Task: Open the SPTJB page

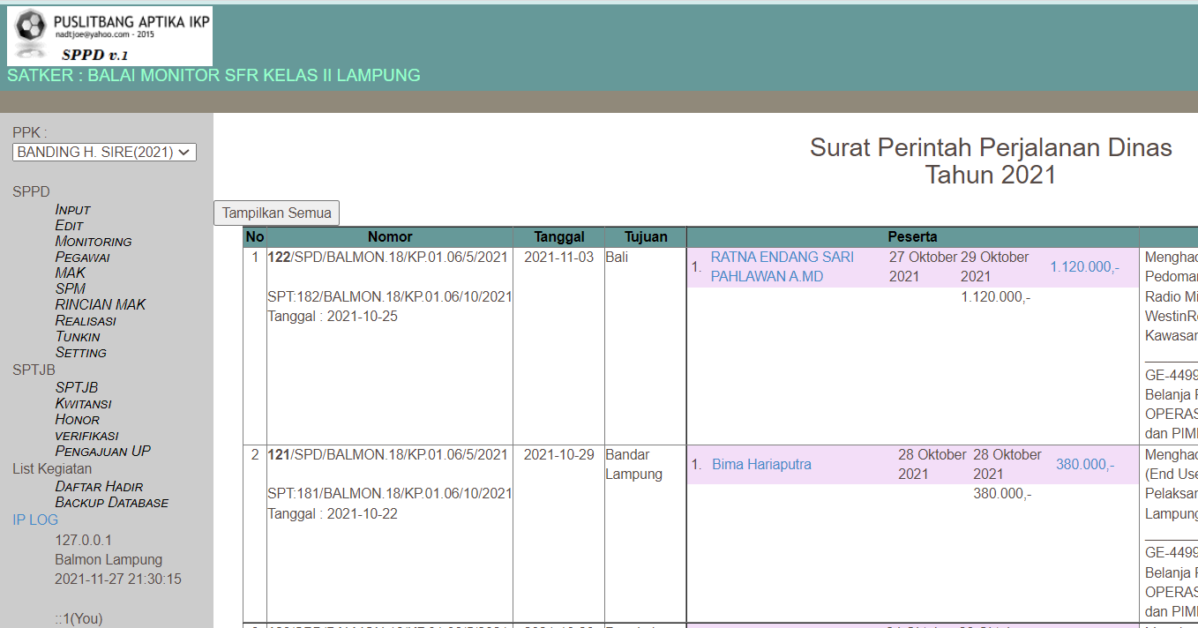Action: 76,387
